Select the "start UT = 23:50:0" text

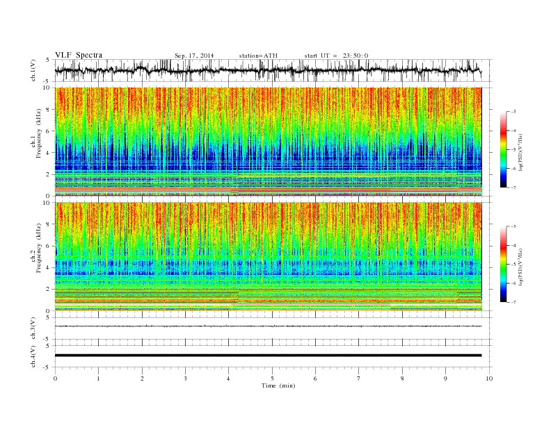pos(336,56)
